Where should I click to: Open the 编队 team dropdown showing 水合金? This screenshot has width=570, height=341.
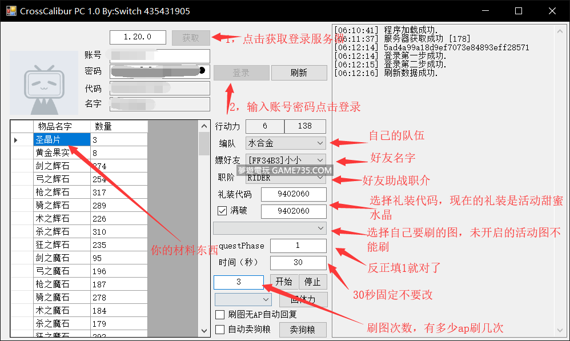coord(286,143)
